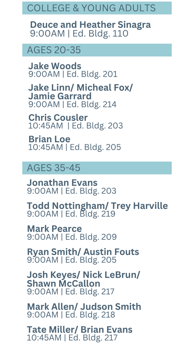Viewport: 194px width, 344px height.
Task: Open the Jake Woods class entry
Action: click(x=55, y=66)
